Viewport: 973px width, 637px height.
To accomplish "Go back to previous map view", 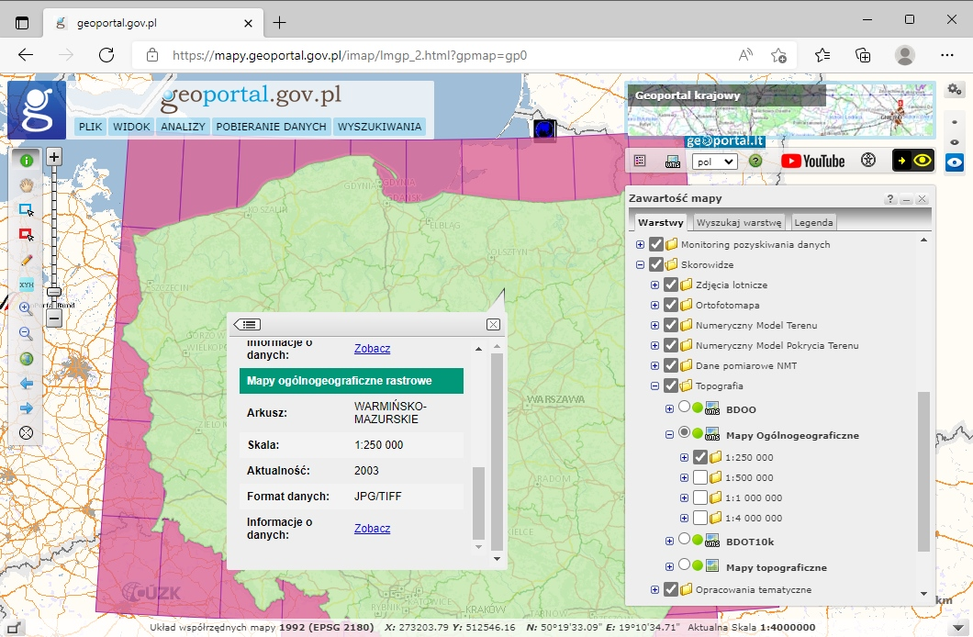I will point(26,383).
